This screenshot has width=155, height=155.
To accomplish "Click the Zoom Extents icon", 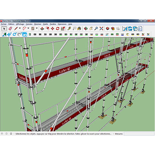I will 101,29.
